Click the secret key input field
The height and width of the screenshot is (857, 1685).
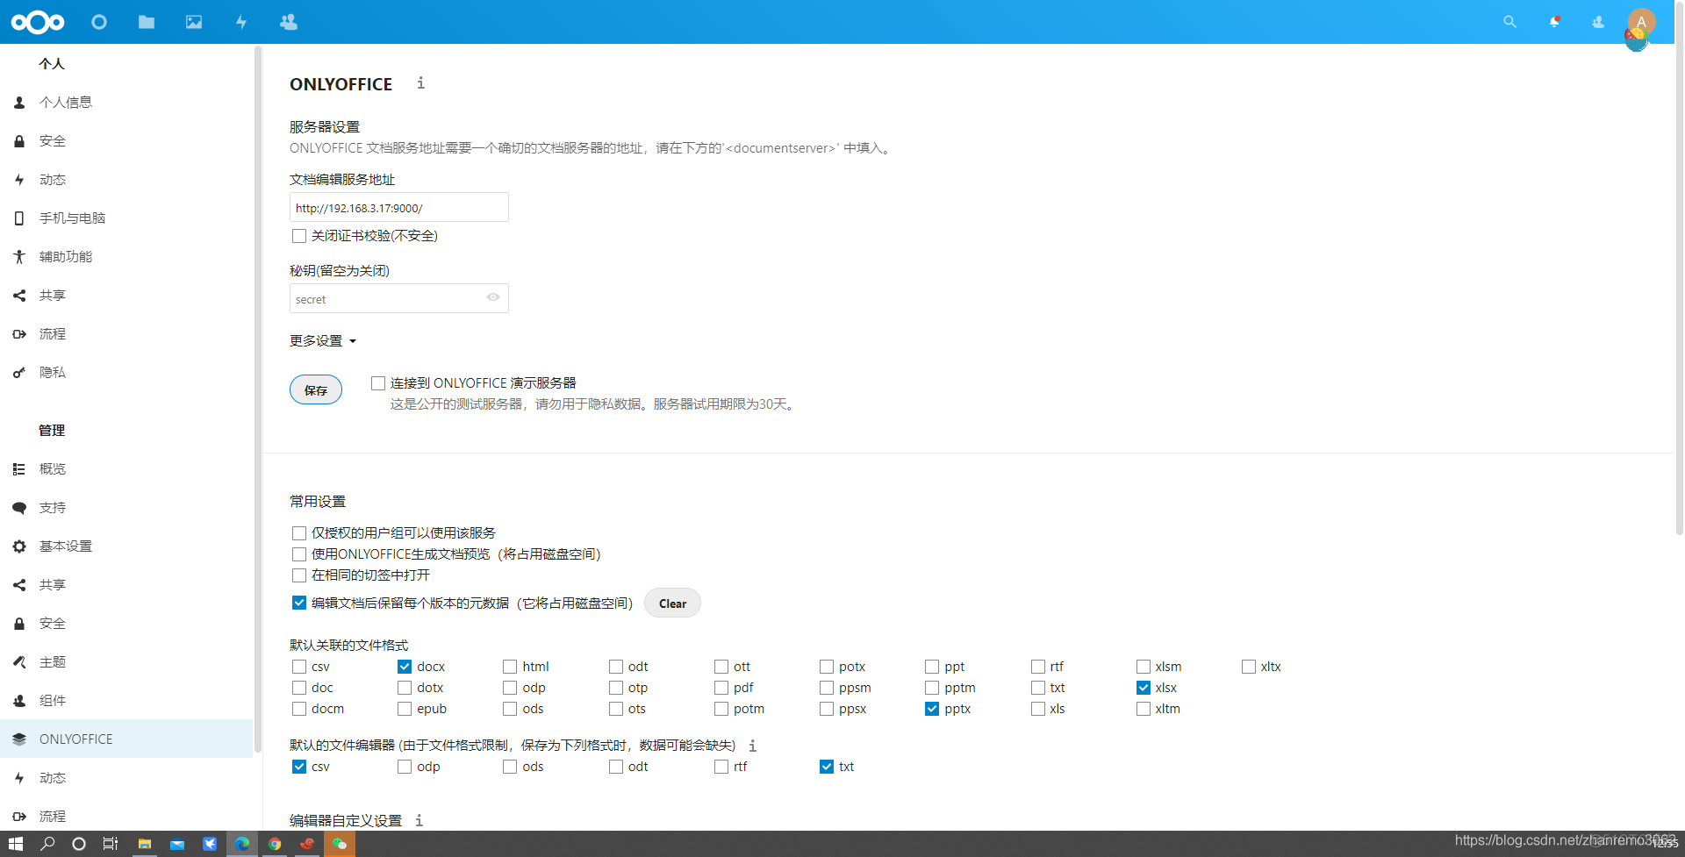pos(399,298)
